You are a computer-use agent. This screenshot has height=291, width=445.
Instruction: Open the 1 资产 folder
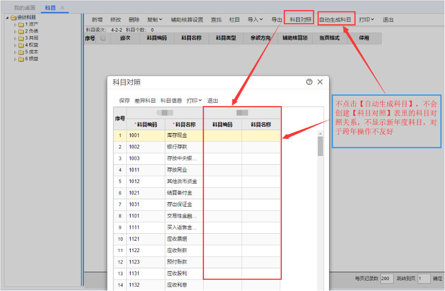29,24
